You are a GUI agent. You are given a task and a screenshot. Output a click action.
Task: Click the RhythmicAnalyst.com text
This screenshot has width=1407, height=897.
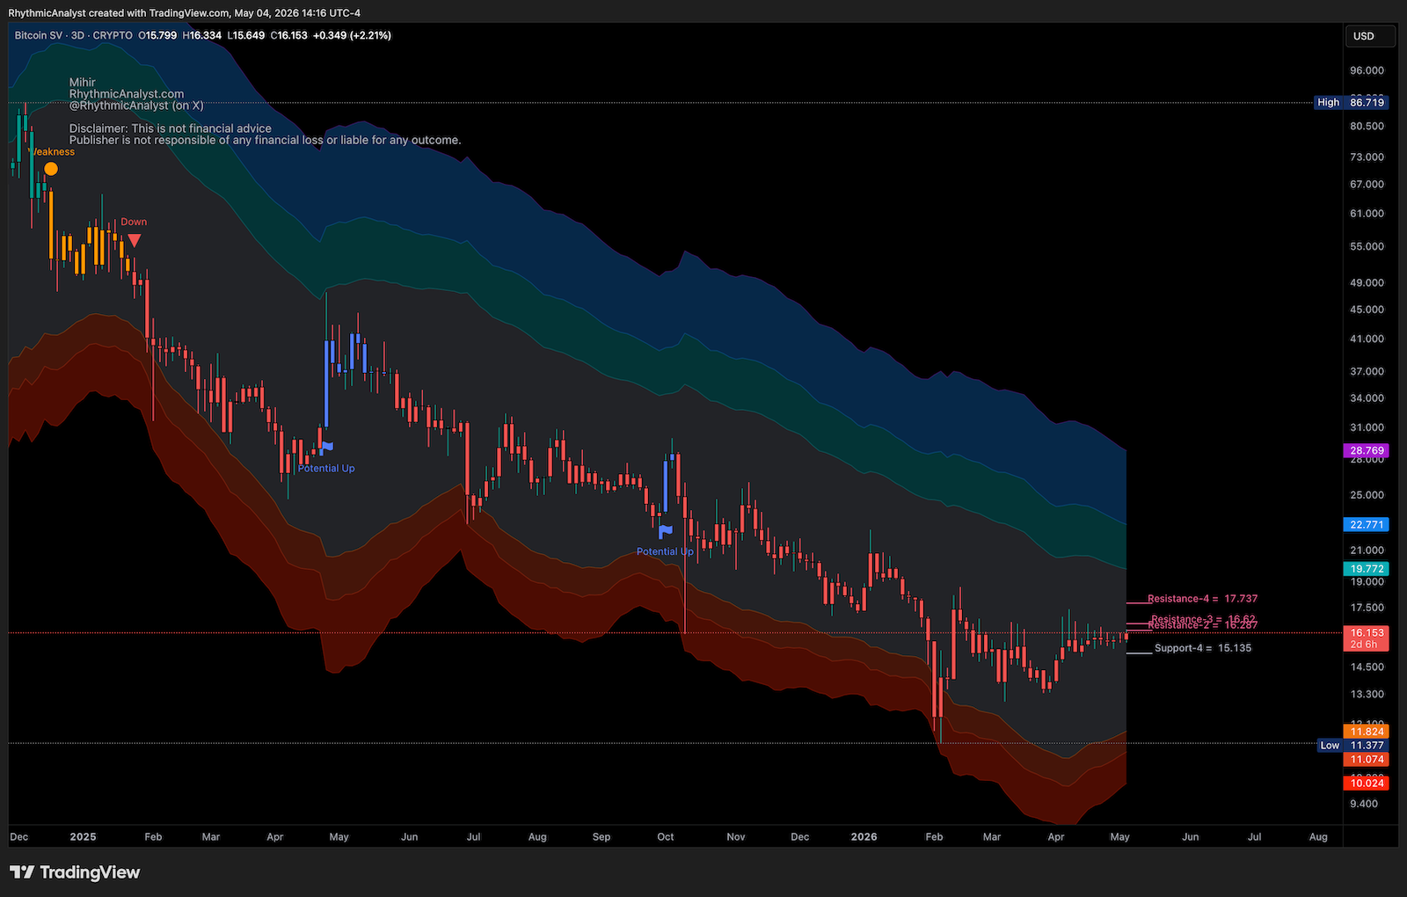[127, 94]
